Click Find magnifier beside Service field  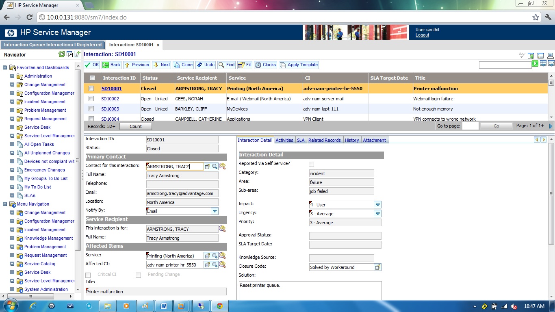coord(215,256)
